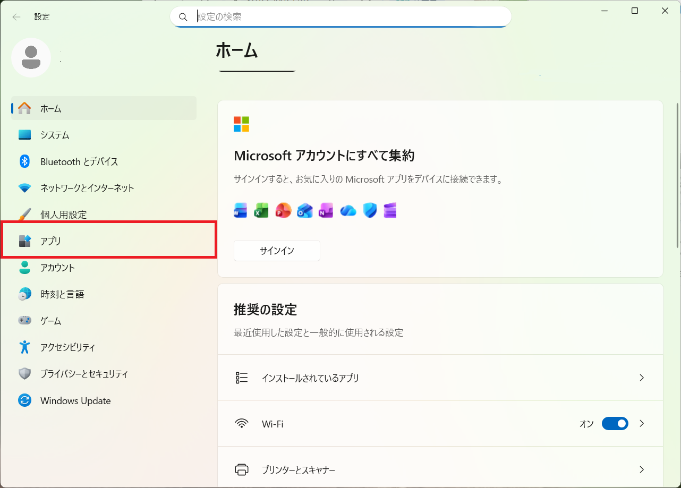The image size is (681, 488).
Task: Open アクセシビリティ settings category
Action: point(104,347)
